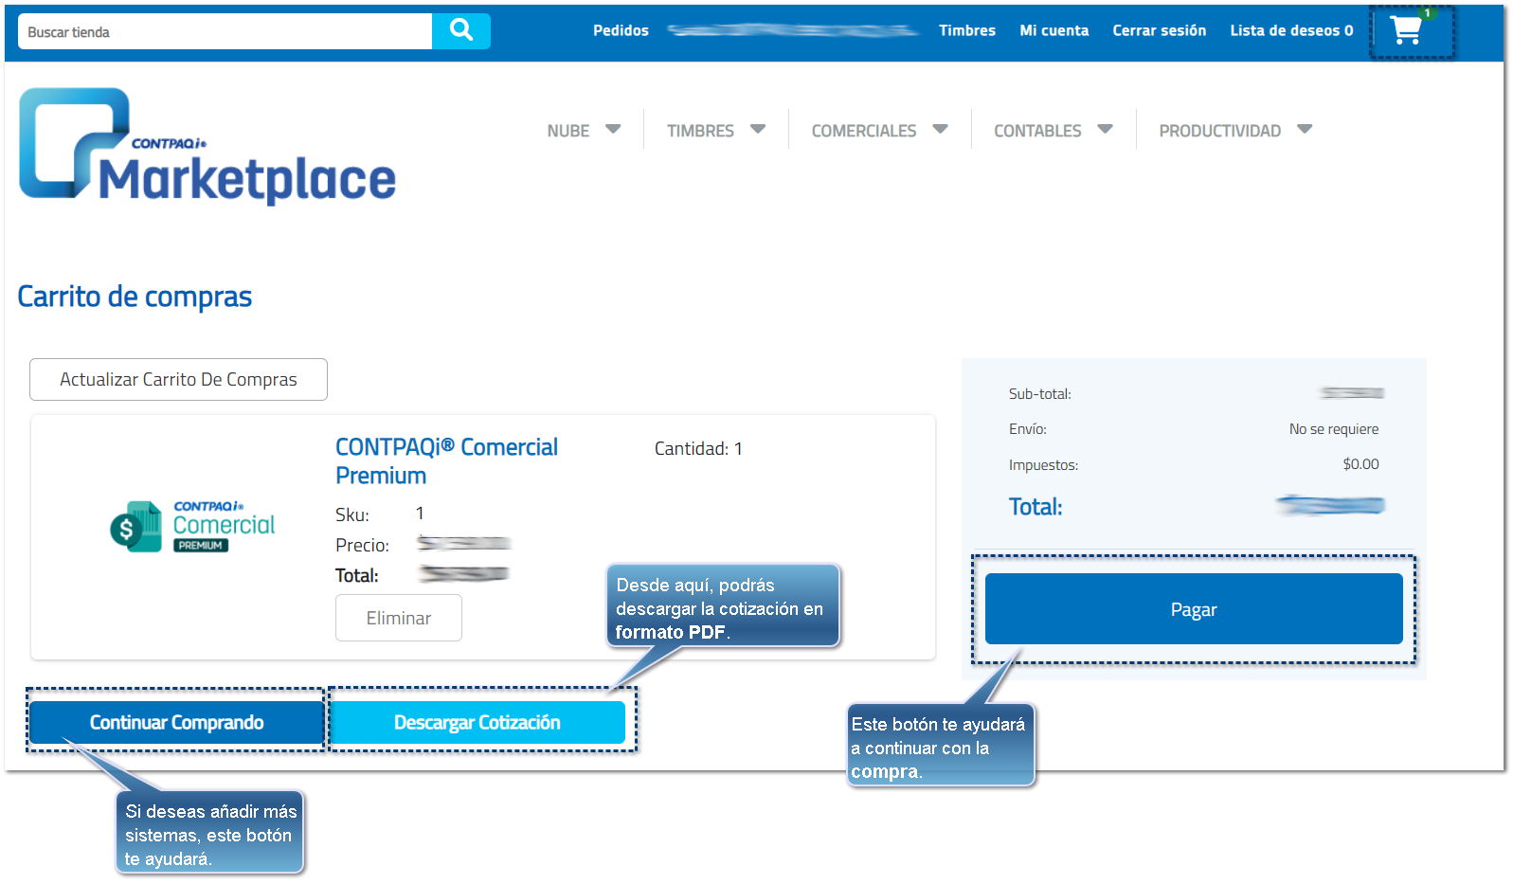Expand the TIMBRES dropdown arrow
1513x884 pixels.
(x=758, y=130)
